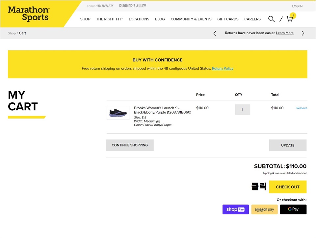
Task: Go to Locations page
Action: coord(139,19)
